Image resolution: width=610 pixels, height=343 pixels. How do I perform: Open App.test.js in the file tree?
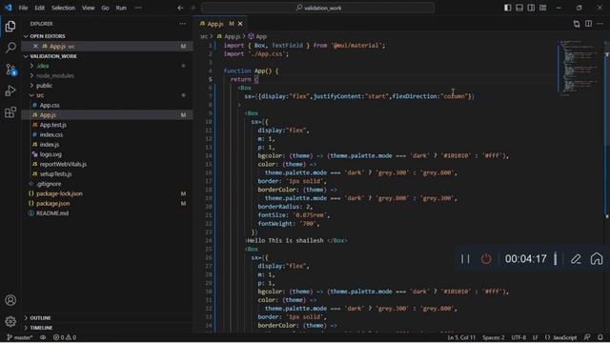click(53, 125)
